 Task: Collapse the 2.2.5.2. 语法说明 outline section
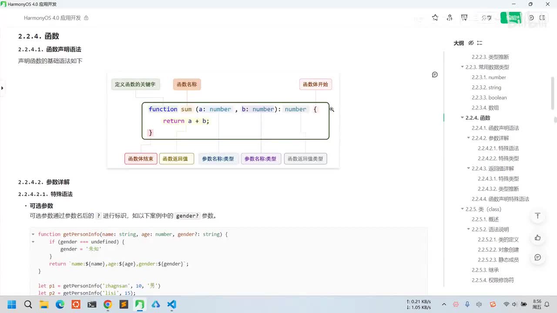pyautogui.click(x=468, y=230)
